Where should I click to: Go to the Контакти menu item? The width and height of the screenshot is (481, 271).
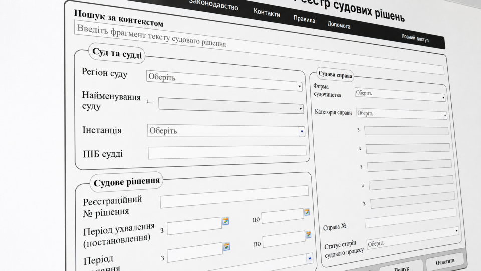point(267,13)
